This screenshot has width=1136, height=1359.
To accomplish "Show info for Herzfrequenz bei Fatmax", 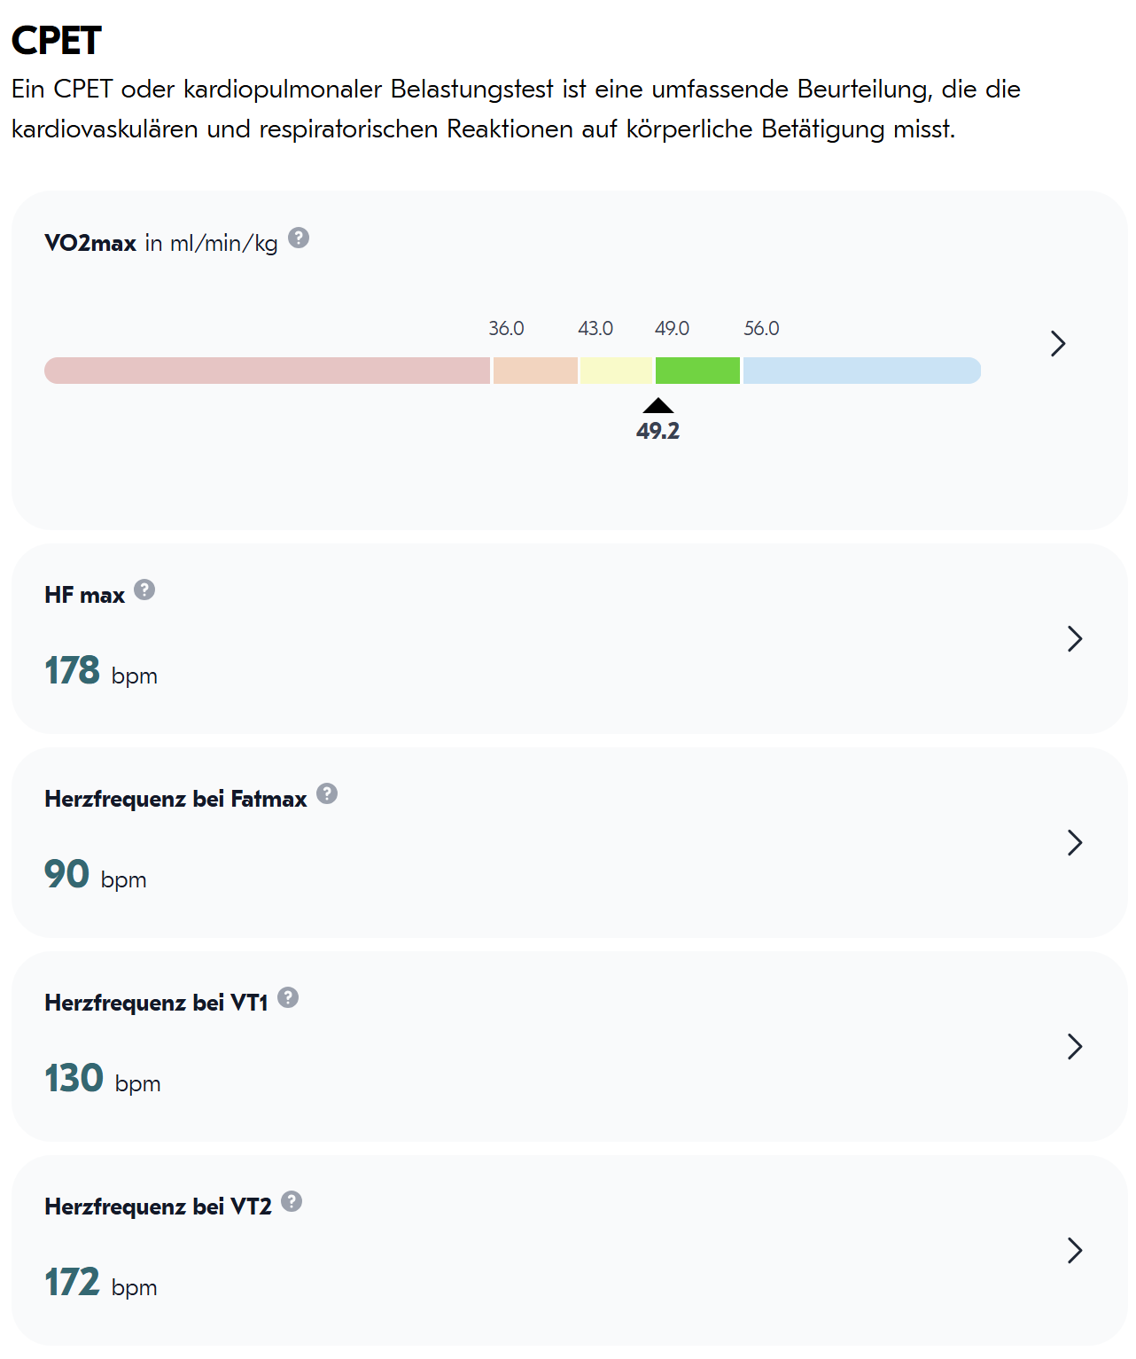I will click(327, 793).
